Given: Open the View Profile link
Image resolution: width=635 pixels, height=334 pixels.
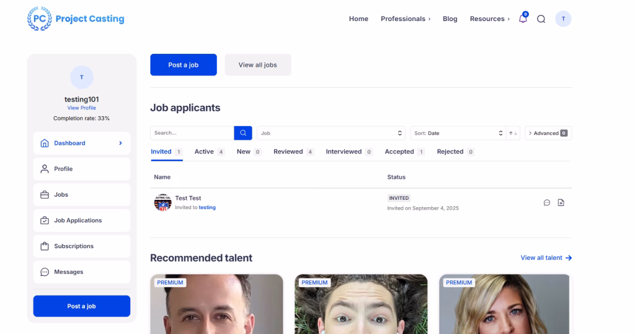Looking at the screenshot, I should pyautogui.click(x=81, y=108).
